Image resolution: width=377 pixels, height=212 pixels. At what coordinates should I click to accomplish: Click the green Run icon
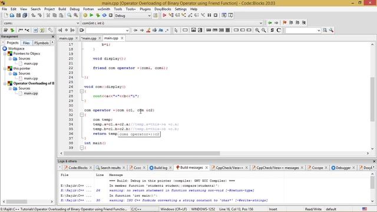click(x=91, y=15)
